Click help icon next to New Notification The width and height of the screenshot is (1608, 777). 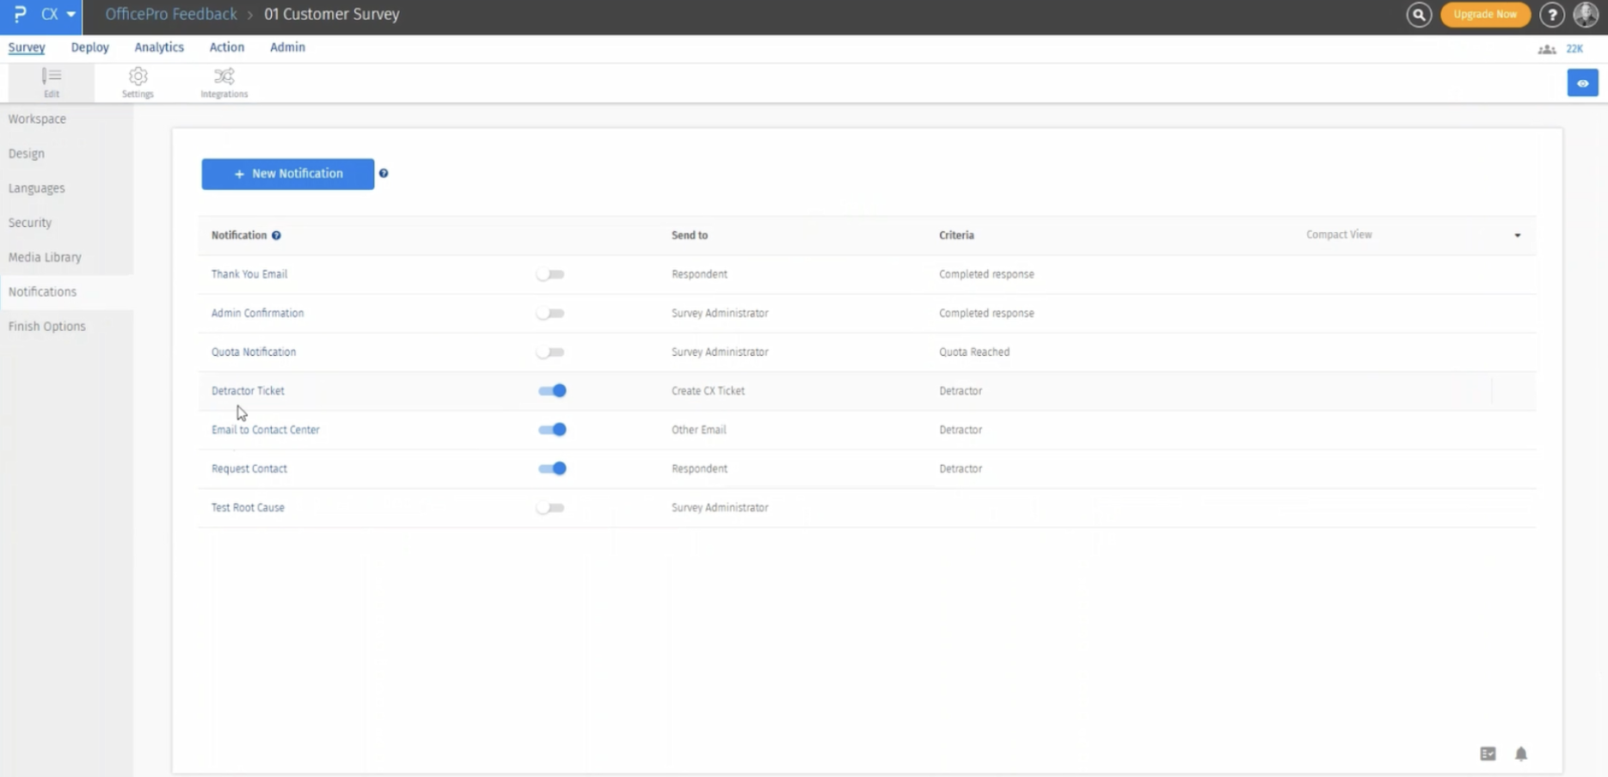coord(384,174)
